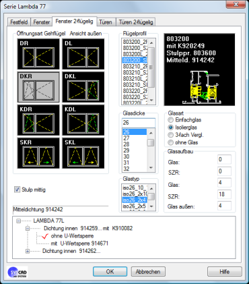Open the Festfeld tab

tap(19, 22)
